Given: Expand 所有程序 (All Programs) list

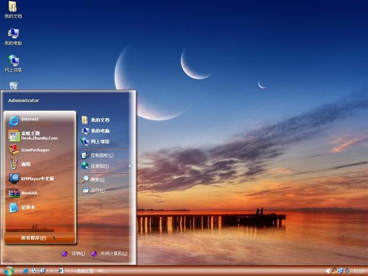Looking at the screenshot, I should pyautogui.click(x=38, y=238).
